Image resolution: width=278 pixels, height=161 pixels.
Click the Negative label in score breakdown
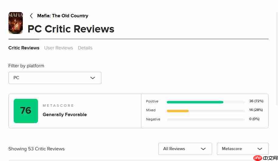[153, 119]
